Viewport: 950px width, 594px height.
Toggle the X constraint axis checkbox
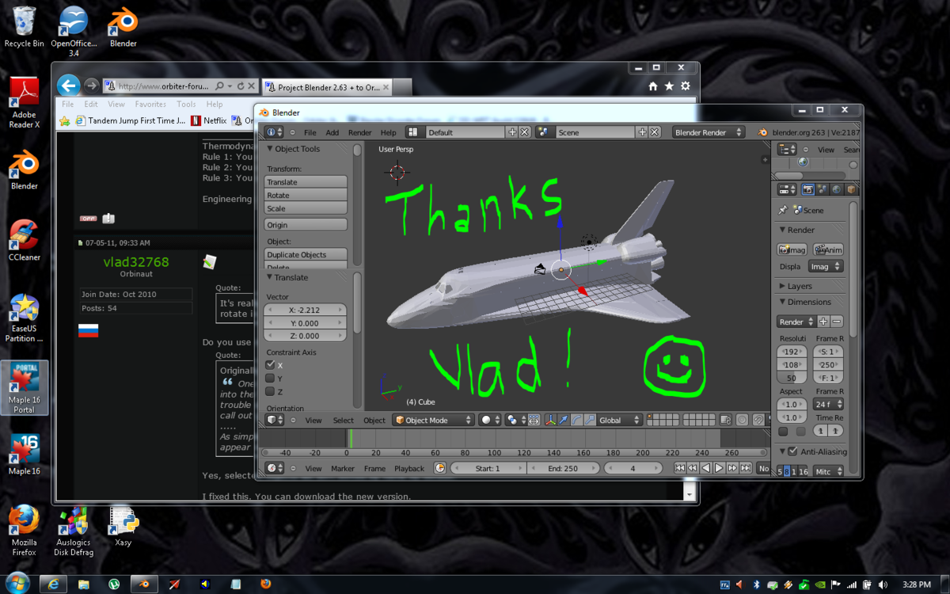pyautogui.click(x=270, y=365)
